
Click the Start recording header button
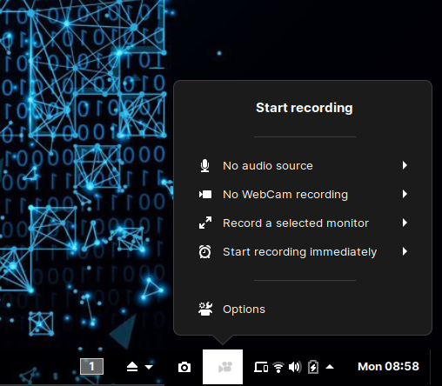(x=305, y=108)
